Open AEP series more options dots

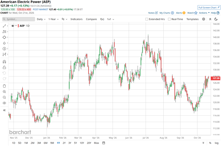[x=16, y=26]
